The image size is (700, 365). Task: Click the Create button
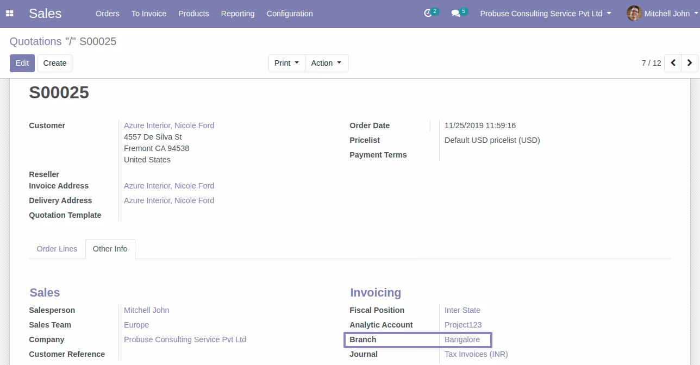[x=55, y=63]
